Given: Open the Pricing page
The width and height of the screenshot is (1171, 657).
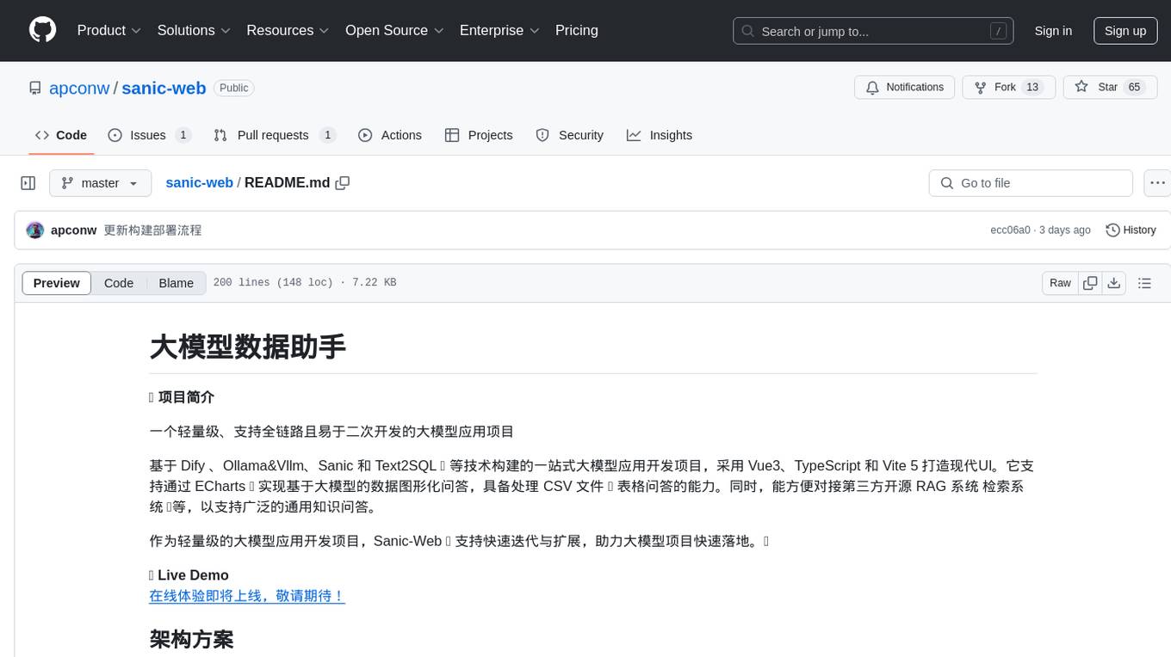Looking at the screenshot, I should pyautogui.click(x=577, y=30).
